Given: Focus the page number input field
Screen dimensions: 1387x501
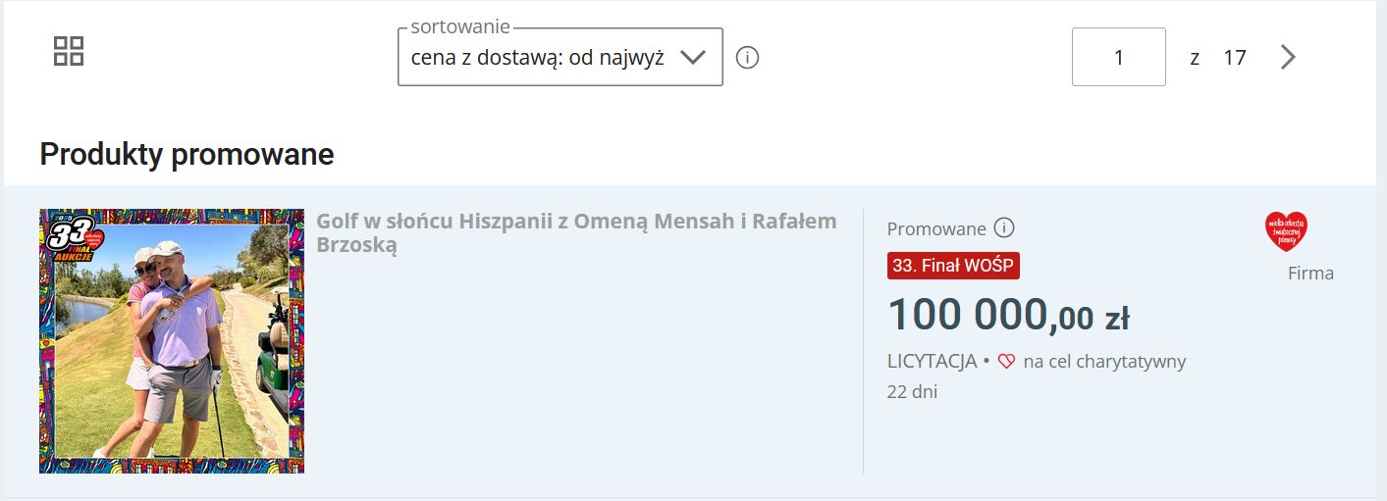Looking at the screenshot, I should click(1118, 58).
